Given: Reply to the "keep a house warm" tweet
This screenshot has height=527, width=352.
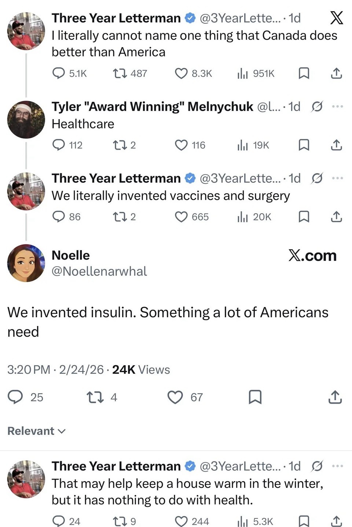Looking at the screenshot, I should click(x=59, y=521).
